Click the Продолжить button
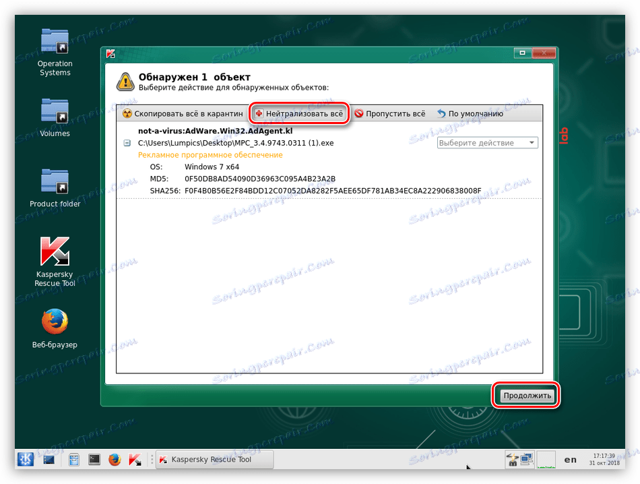The height and width of the screenshot is (484, 640). 527,396
